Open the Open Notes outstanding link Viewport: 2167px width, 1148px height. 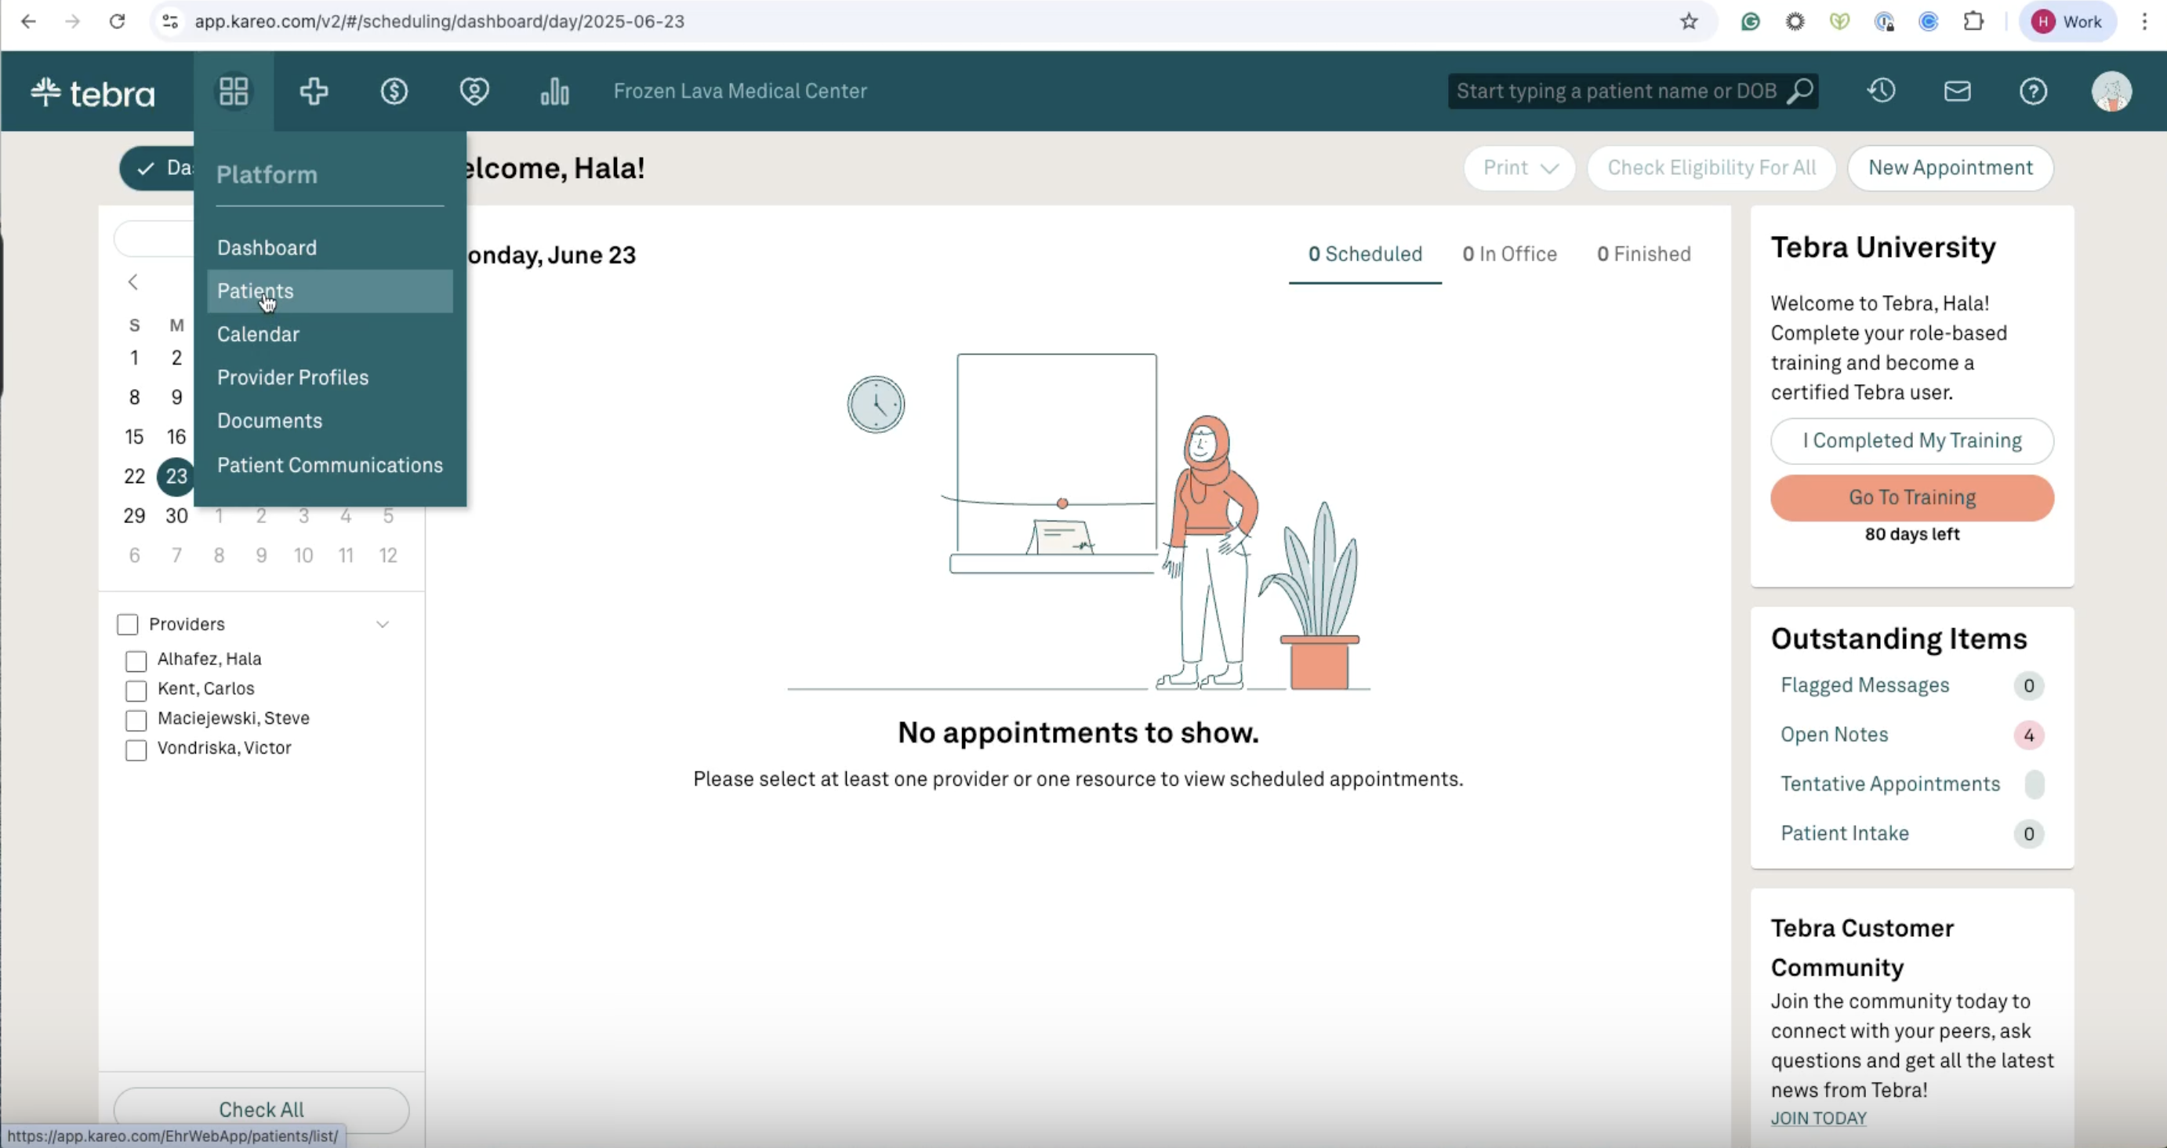click(x=1834, y=735)
